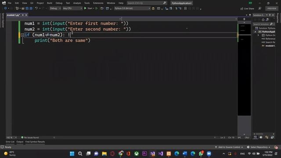The height and width of the screenshot is (158, 281).
Task: Switch to Find Symbol Results tab
Action: [35, 142]
